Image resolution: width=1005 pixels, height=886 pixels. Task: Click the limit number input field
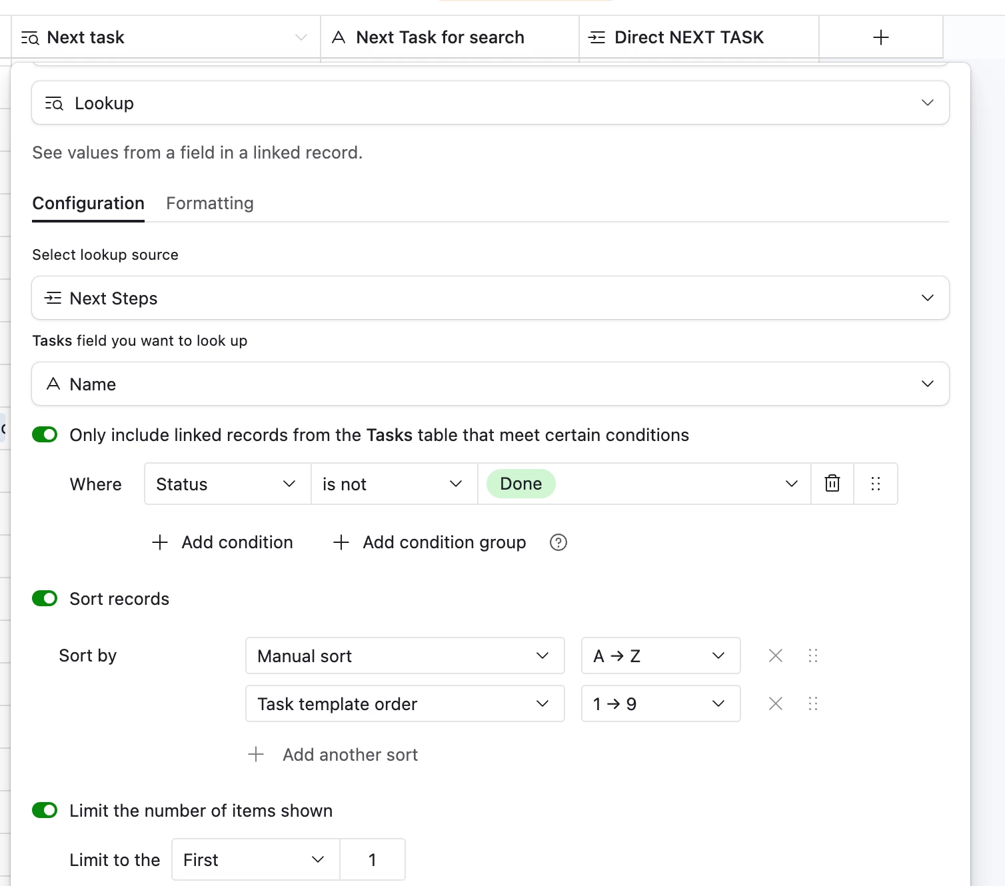point(373,860)
